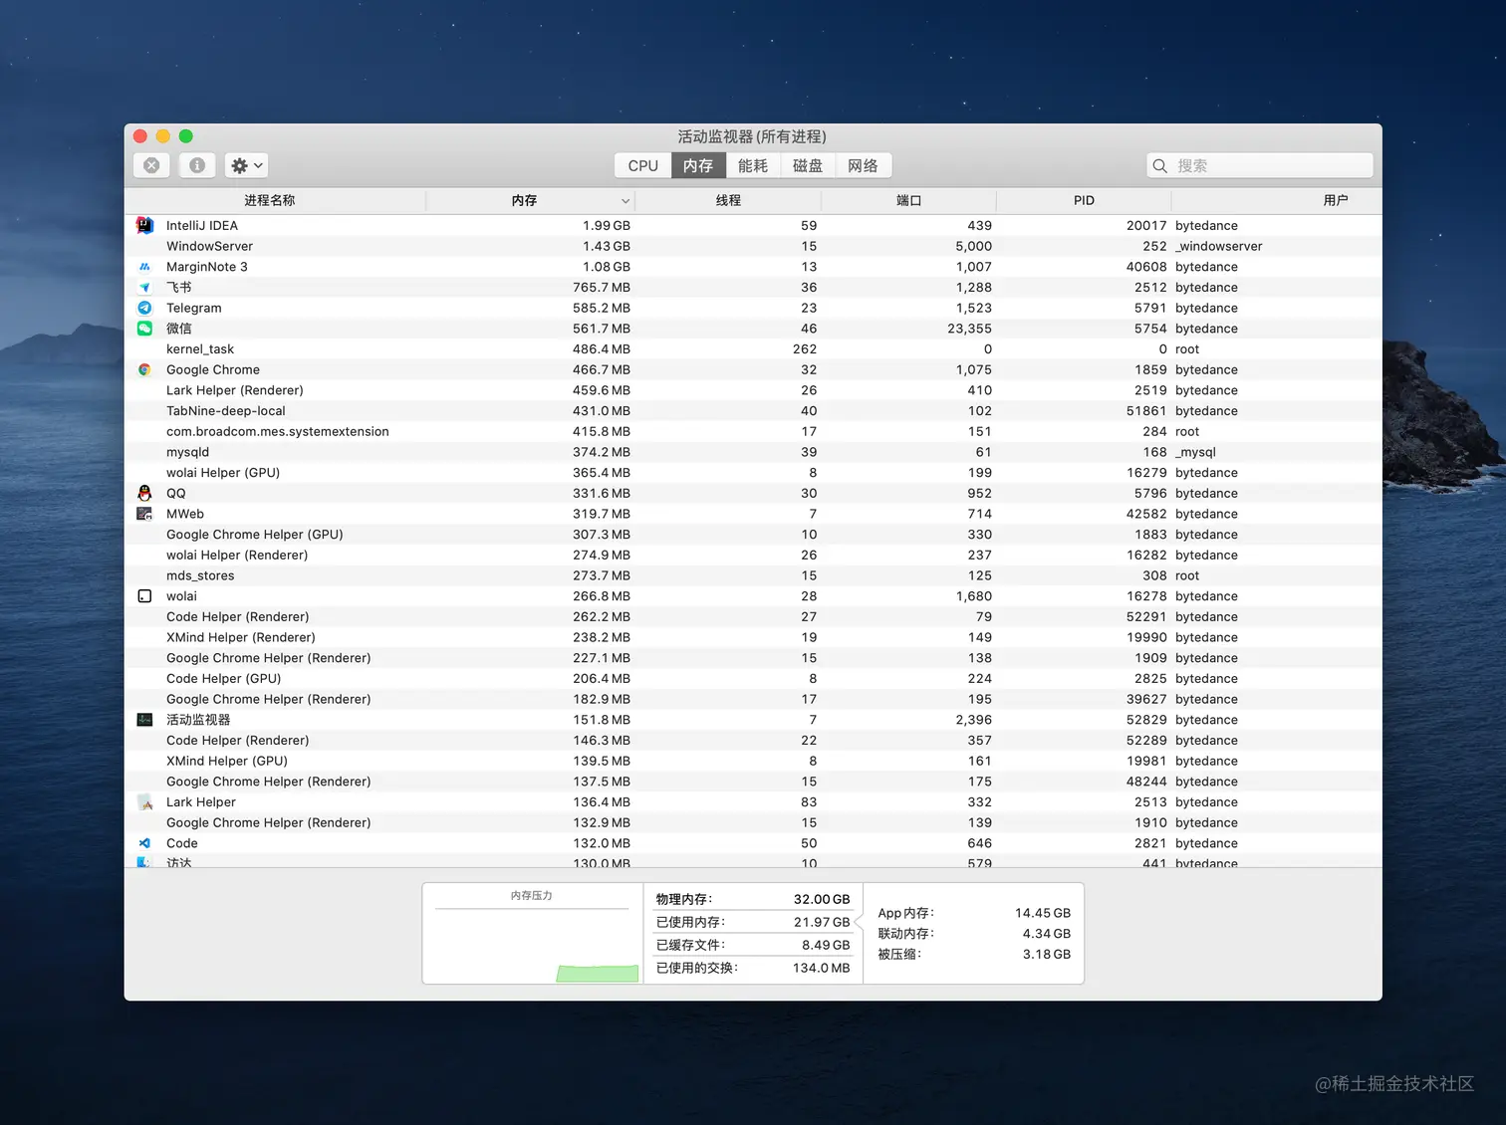Select the mds_stores process row
The height and width of the screenshot is (1125, 1506).
tap(753, 575)
